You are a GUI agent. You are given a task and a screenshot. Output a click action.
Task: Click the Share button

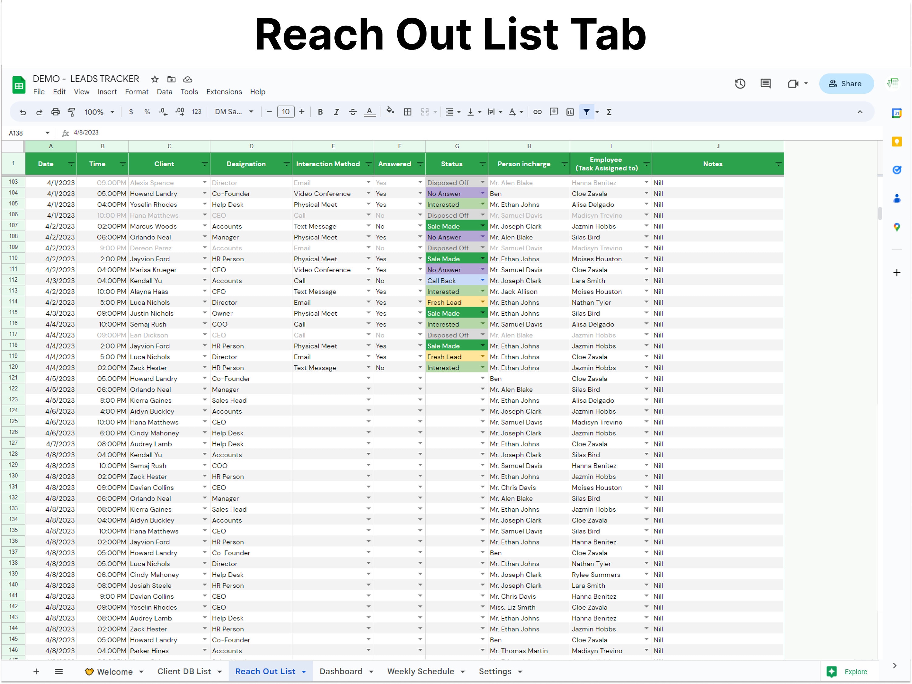(x=846, y=84)
